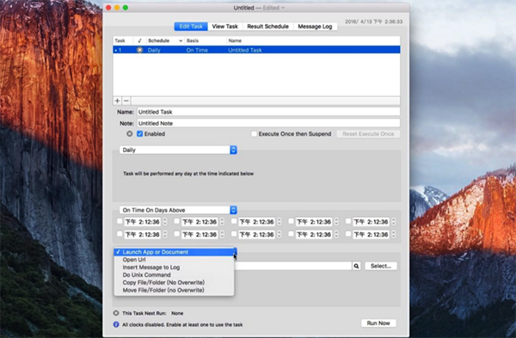
Task: Select Copy File/Folder (No Overwrite)
Action: click(x=174, y=282)
